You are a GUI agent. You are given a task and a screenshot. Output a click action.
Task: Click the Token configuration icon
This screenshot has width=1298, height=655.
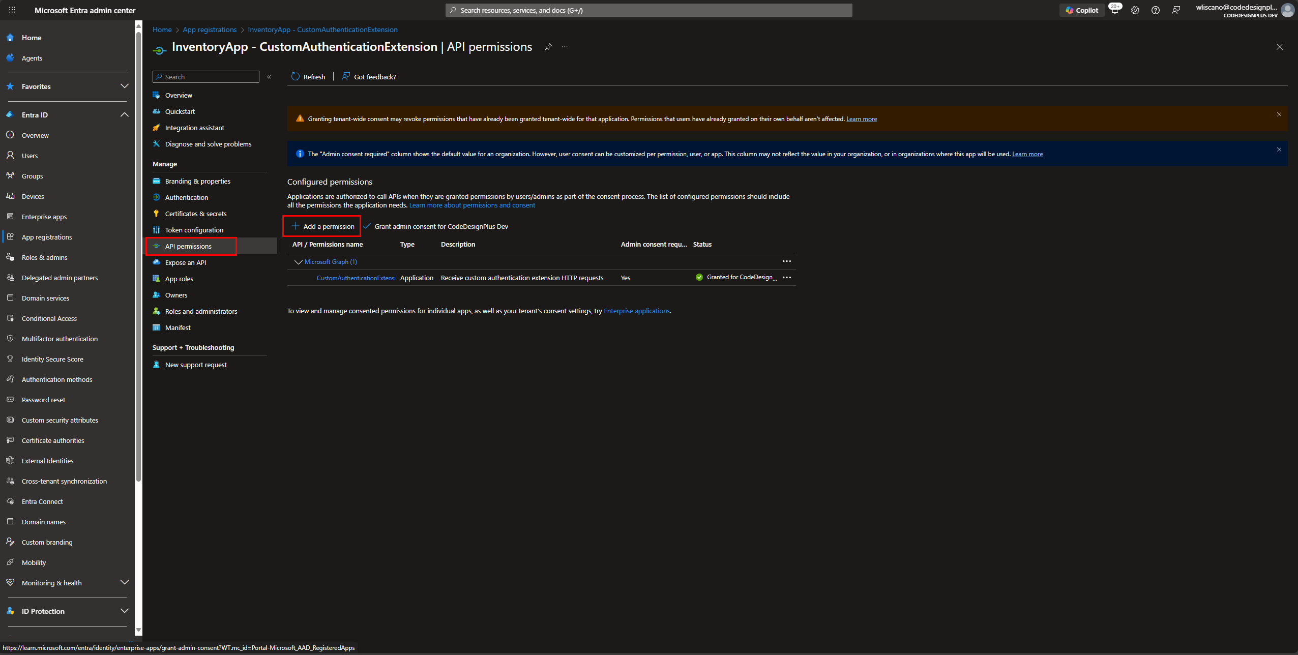(157, 230)
